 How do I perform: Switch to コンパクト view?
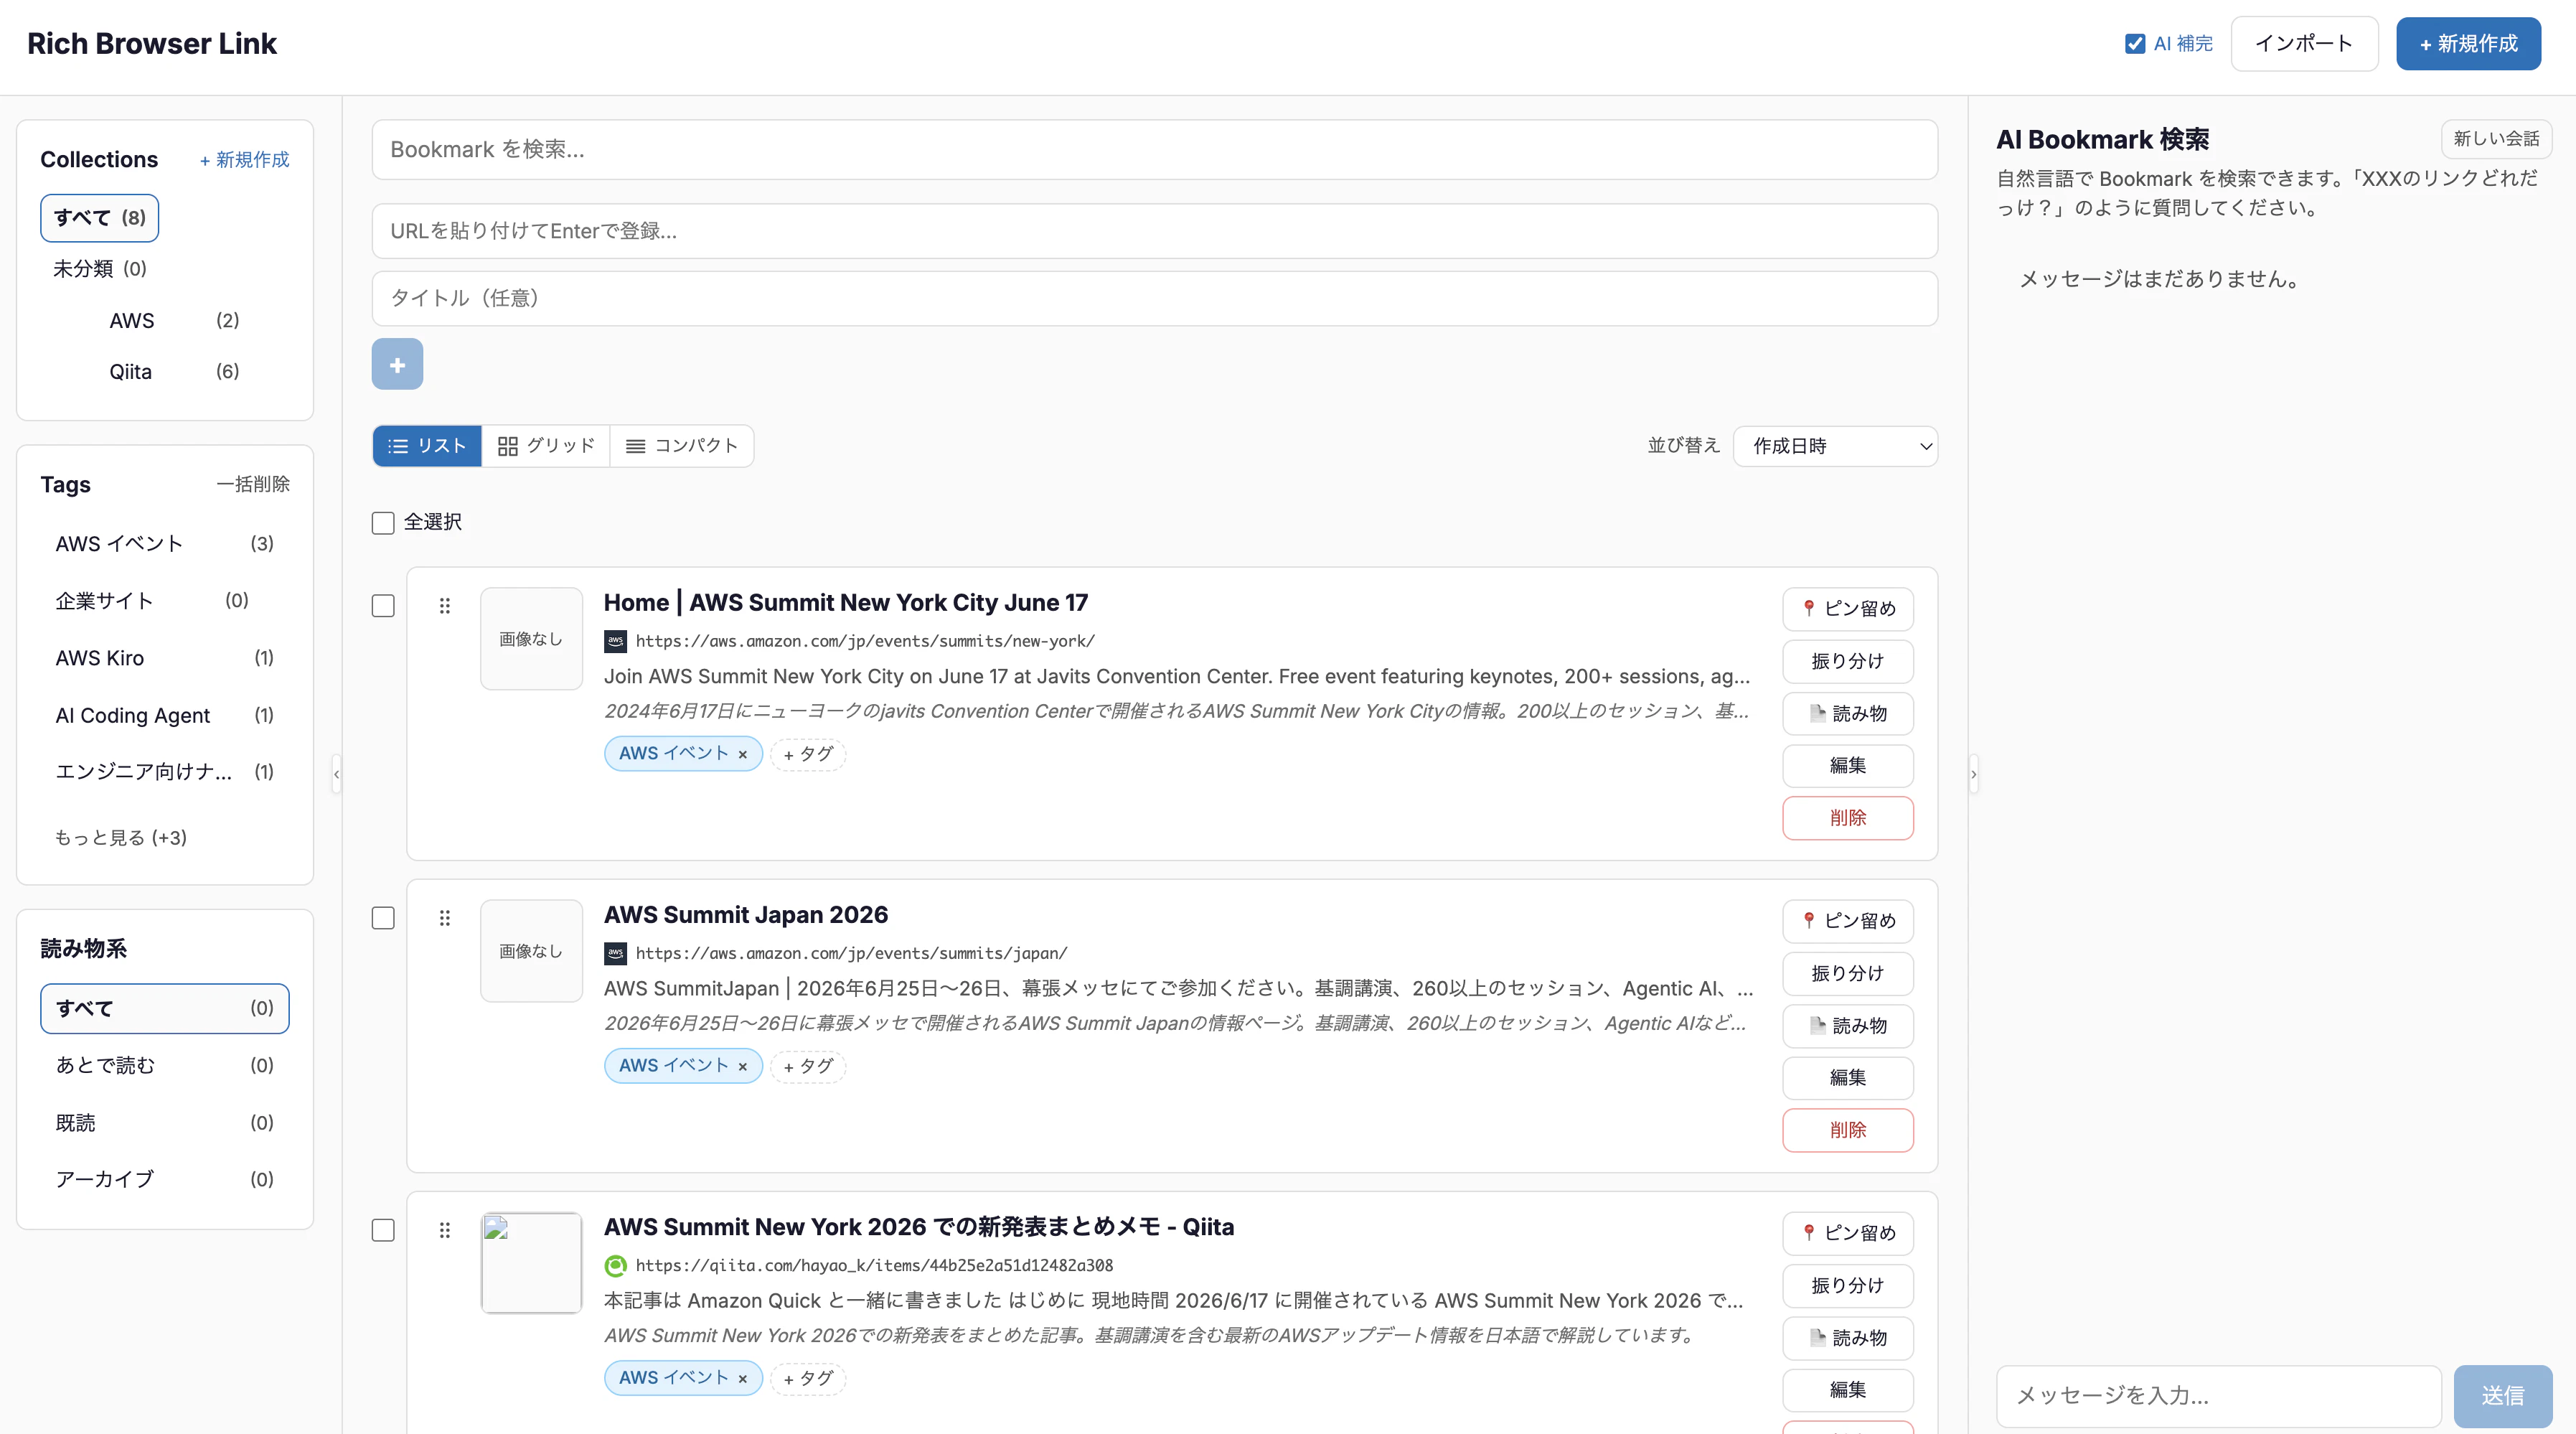pos(682,446)
